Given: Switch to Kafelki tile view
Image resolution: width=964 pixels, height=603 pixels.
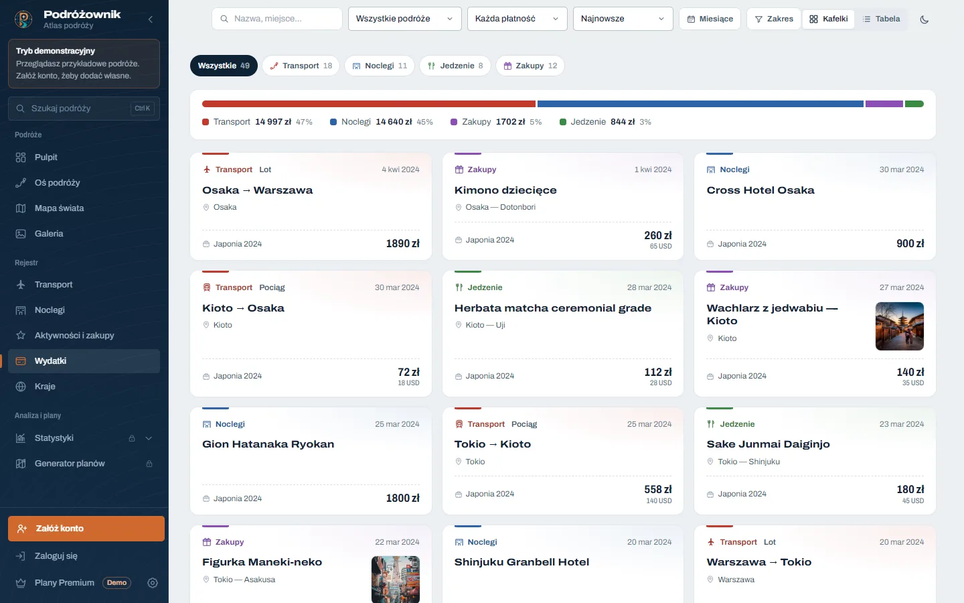Looking at the screenshot, I should click(x=829, y=19).
